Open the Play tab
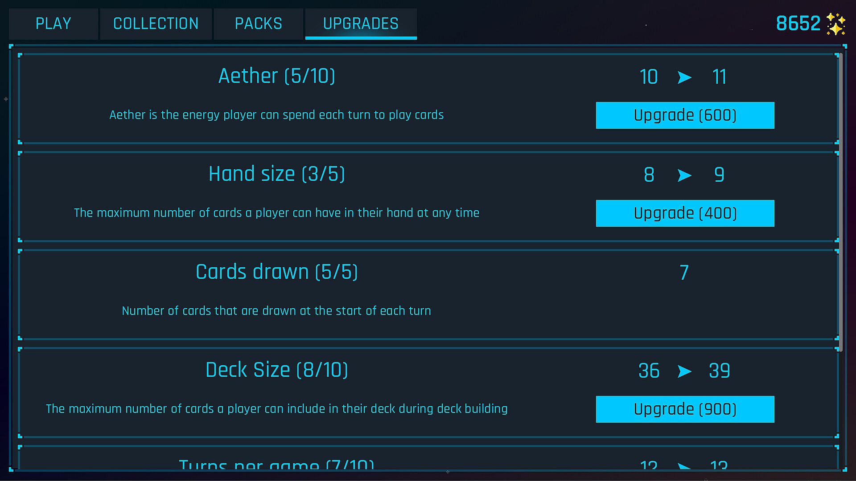This screenshot has width=856, height=481. (53, 24)
